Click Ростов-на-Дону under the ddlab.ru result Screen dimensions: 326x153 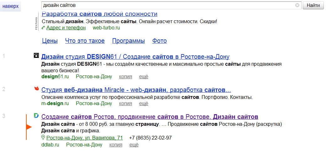[x=84, y=145]
